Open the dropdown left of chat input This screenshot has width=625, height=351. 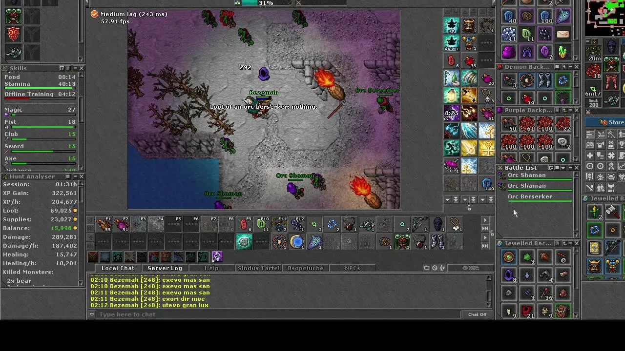coord(91,314)
